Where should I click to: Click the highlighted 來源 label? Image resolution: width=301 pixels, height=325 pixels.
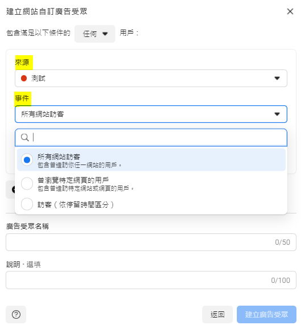point(22,62)
